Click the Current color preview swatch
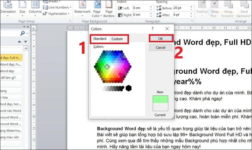This screenshot has width=252, height=150. (160, 107)
